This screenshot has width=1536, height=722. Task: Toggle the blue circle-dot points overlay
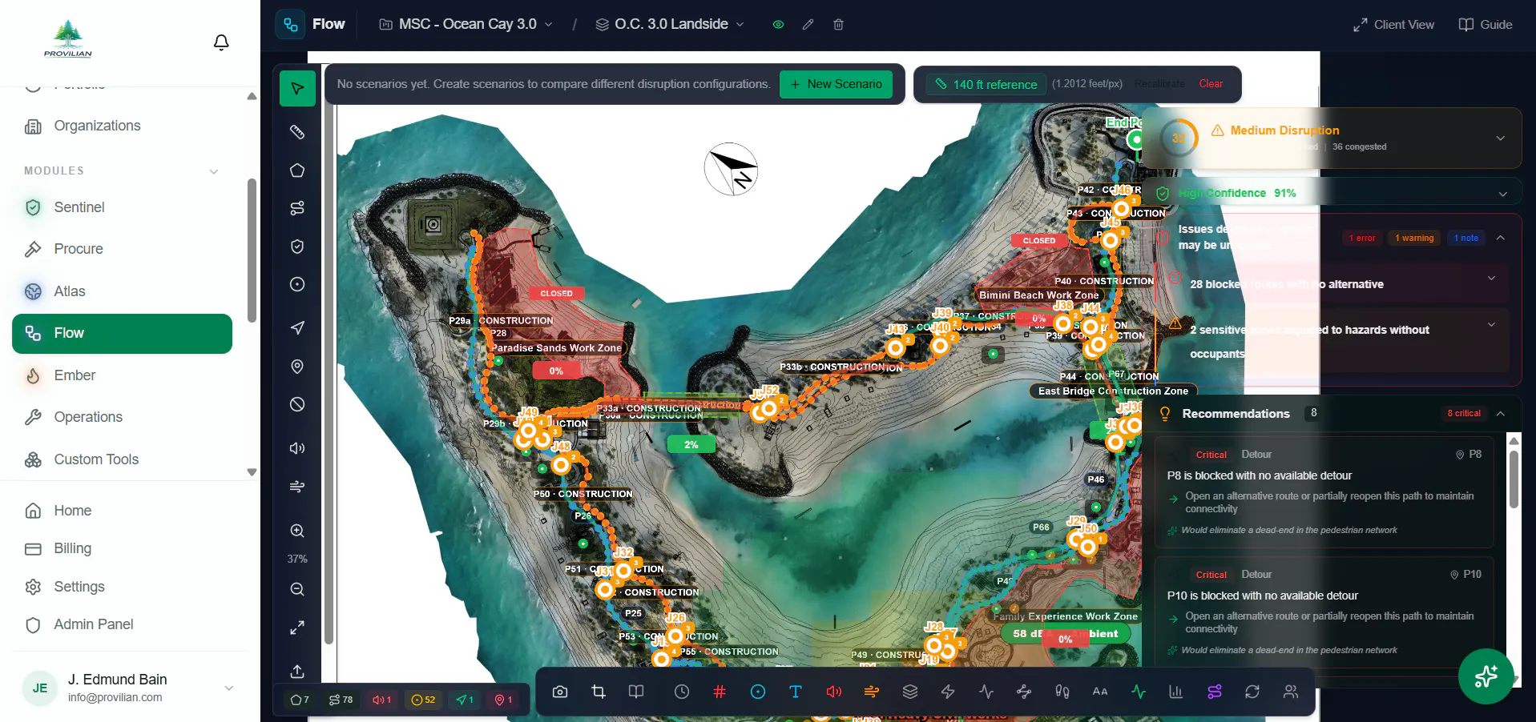point(758,692)
